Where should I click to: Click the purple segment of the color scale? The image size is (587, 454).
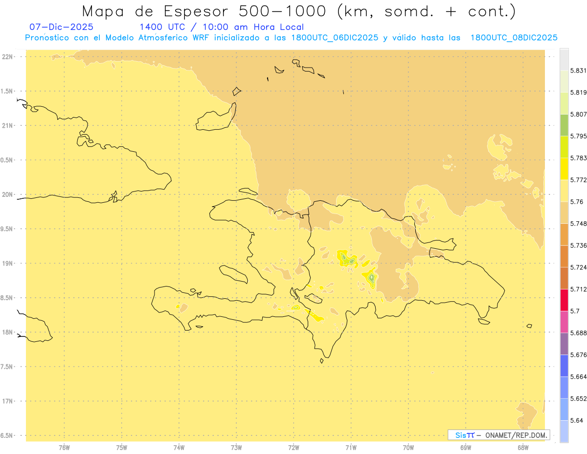(x=564, y=344)
